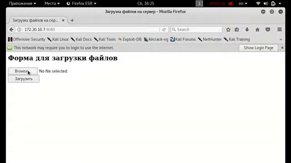This screenshot has height=163, width=291.
Task: Open Aircrack-ng bookmark
Action: tap(156, 39)
